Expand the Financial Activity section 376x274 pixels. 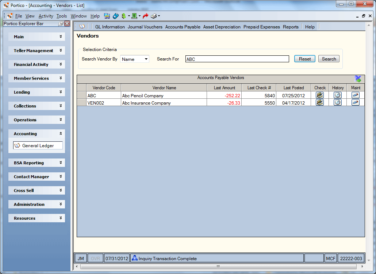click(x=37, y=64)
